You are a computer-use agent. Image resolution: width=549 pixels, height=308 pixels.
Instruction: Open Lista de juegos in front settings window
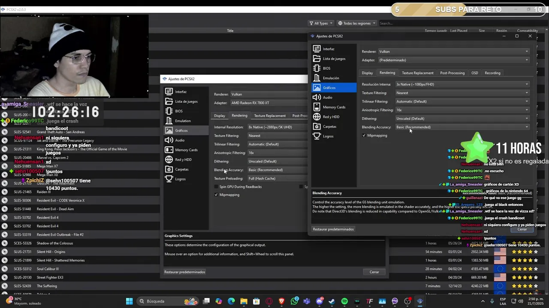click(334, 59)
